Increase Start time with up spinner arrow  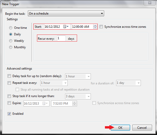95,25
